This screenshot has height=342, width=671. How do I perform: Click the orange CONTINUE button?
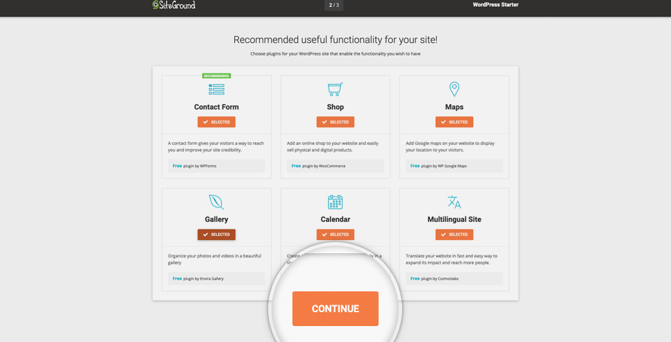tap(335, 309)
